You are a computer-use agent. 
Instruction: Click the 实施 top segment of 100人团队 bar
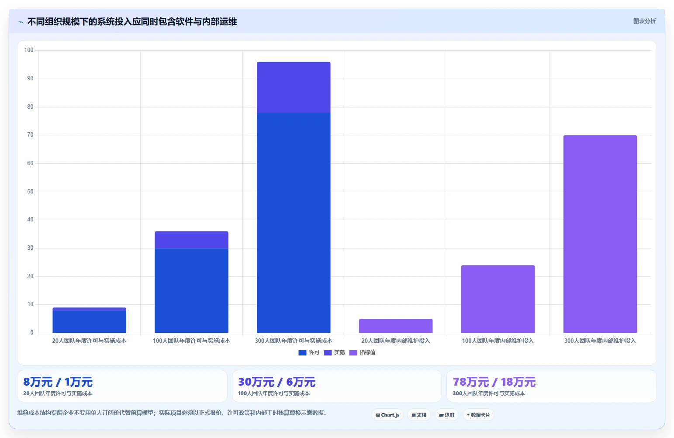pyautogui.click(x=191, y=240)
